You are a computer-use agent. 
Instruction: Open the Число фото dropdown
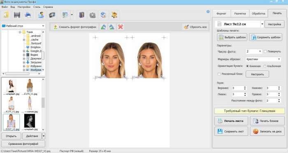254,52
